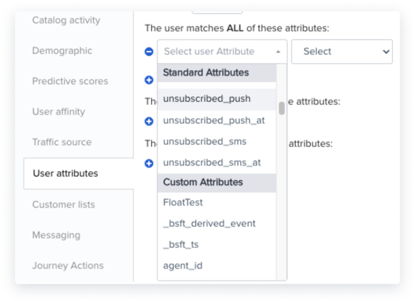The image size is (415, 303).
Task: Click the attribute list scrollbar thumb
Action: click(x=281, y=108)
